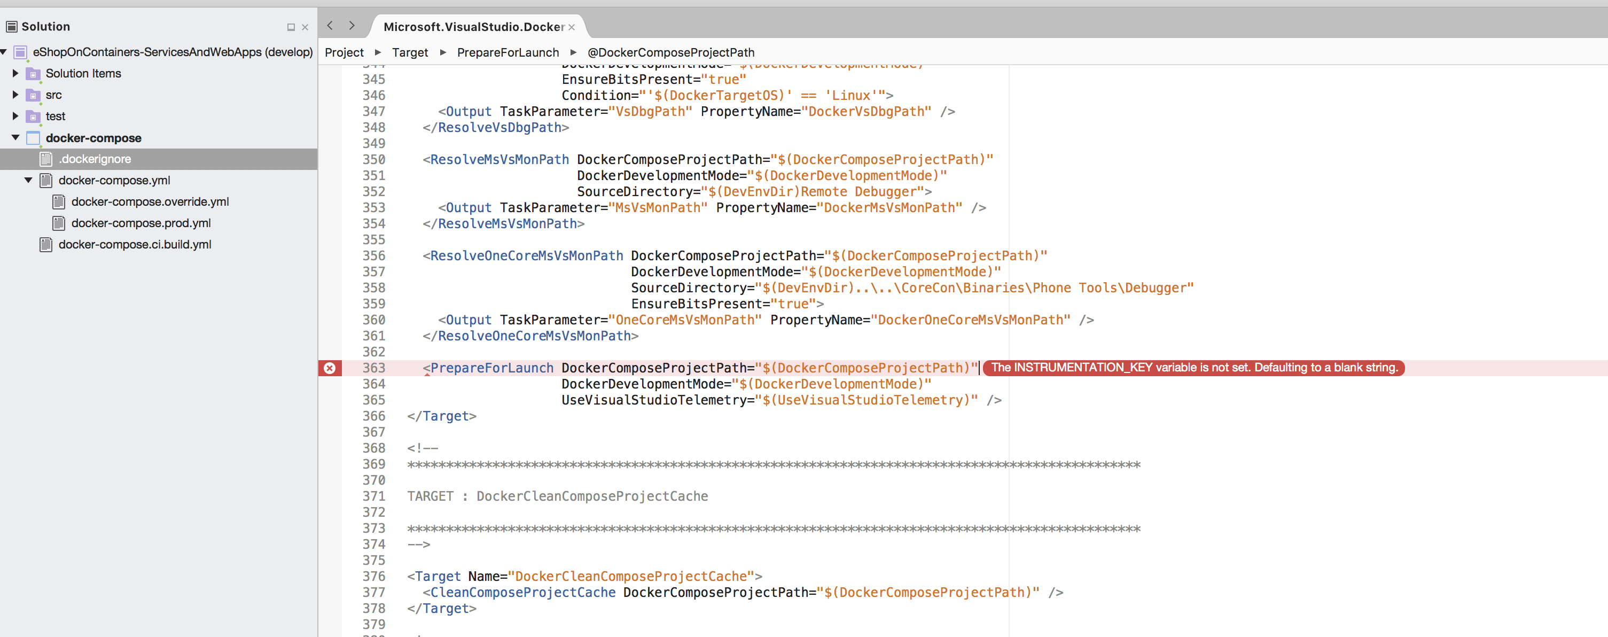Click line number 376 in the gutter

[374, 577]
